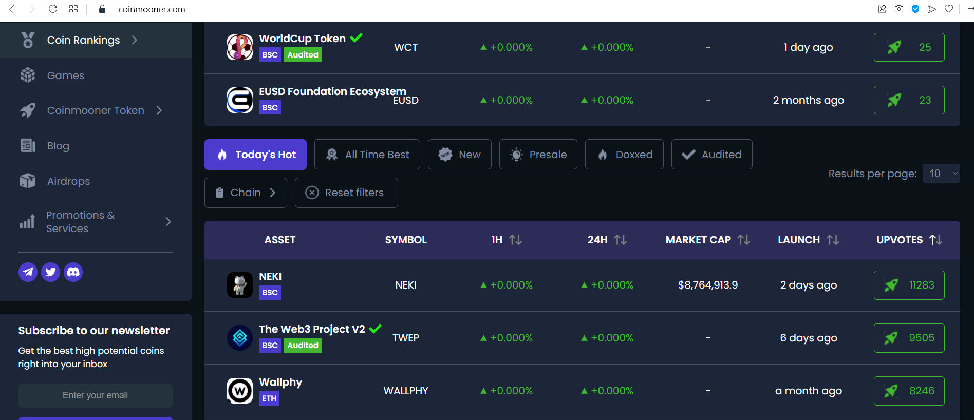Click the EUSD Foundation Ecosystem logo
Viewport: 974px width, 420px height.
240,100
